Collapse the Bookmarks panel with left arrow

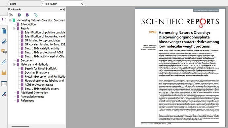tap(64, 9)
